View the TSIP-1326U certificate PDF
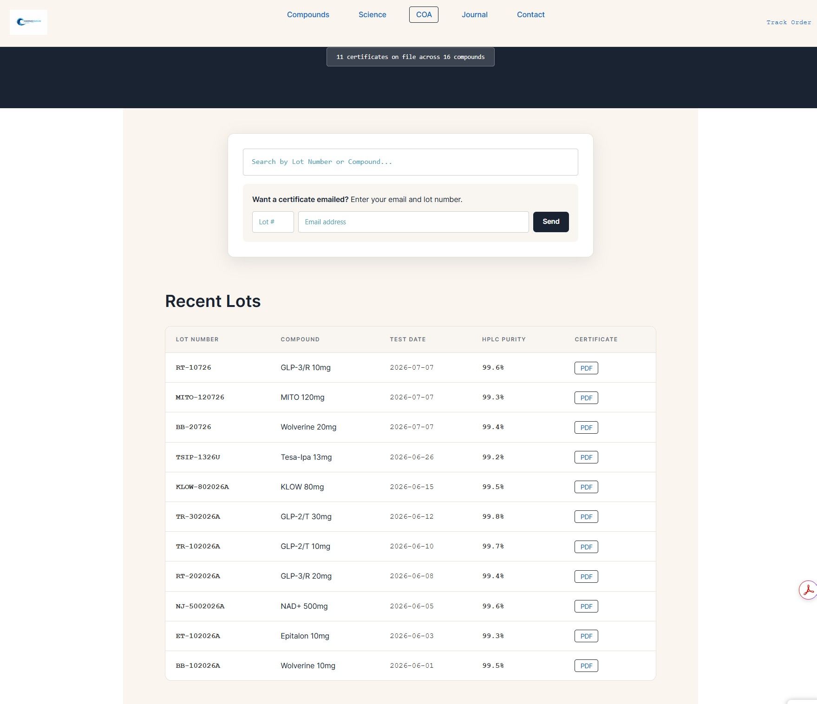817x704 pixels. [x=586, y=457]
